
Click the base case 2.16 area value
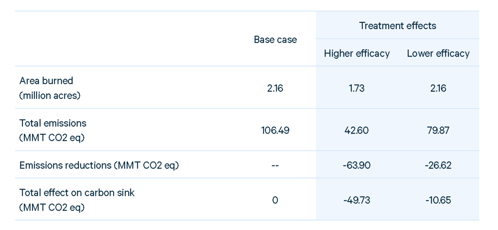click(x=275, y=88)
